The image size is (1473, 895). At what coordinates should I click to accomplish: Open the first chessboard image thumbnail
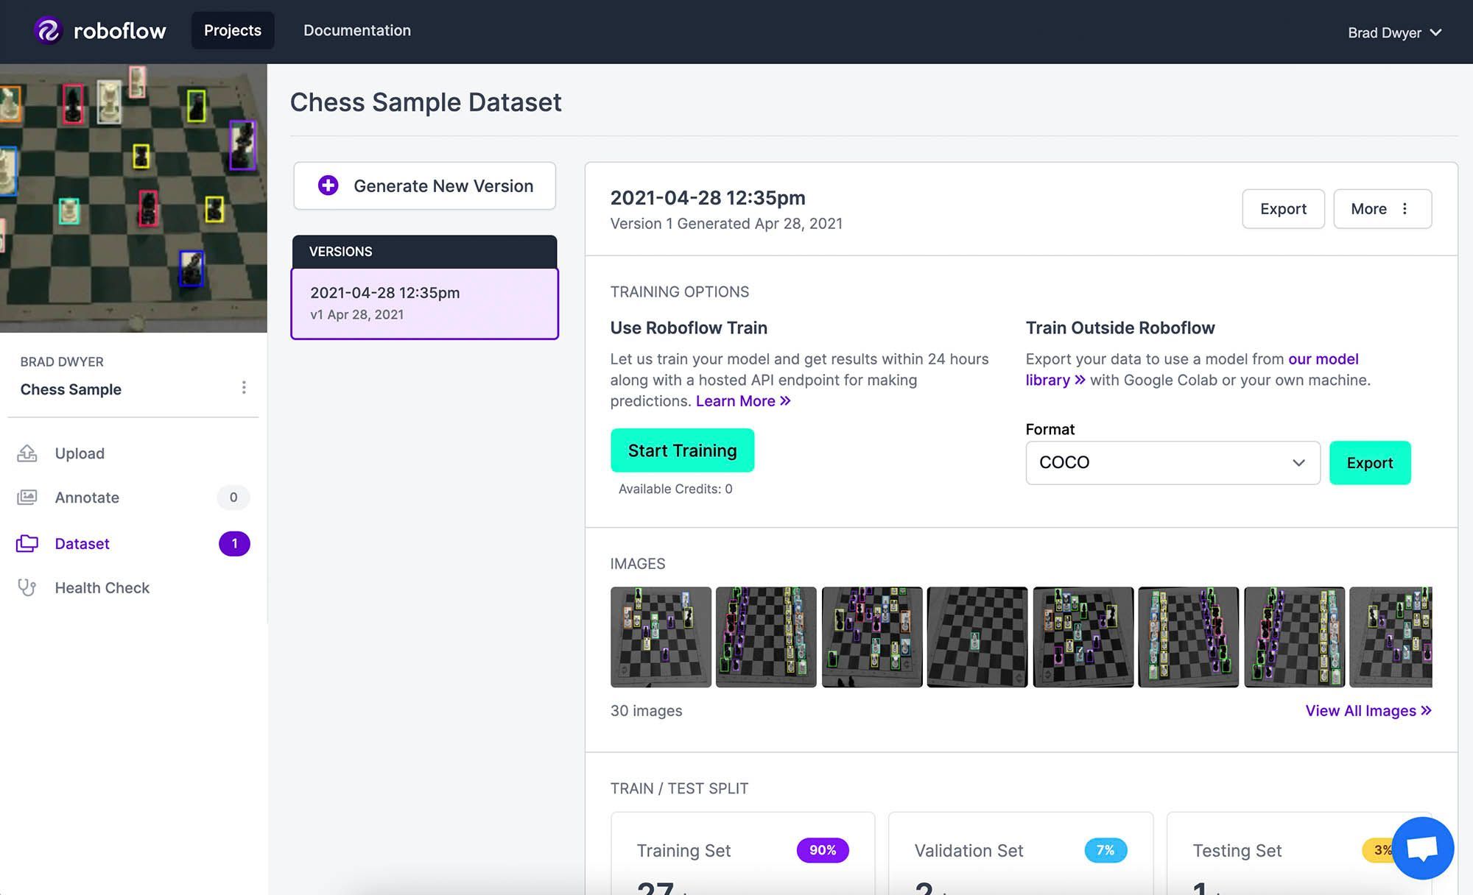(x=660, y=636)
